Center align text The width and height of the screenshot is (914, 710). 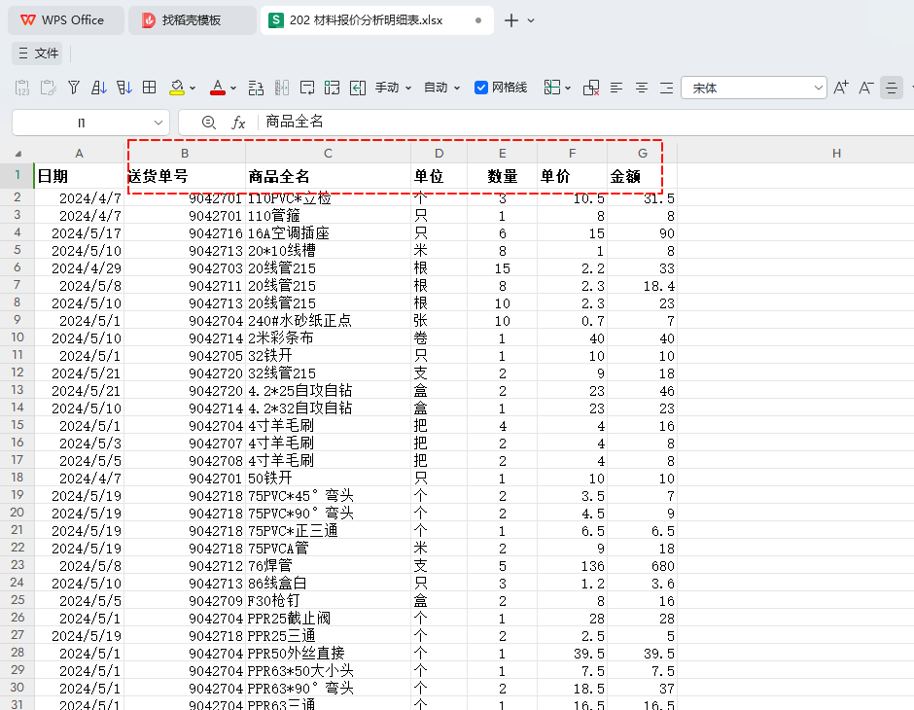[641, 89]
